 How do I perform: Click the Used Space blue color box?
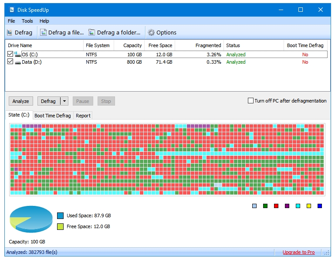point(60,216)
